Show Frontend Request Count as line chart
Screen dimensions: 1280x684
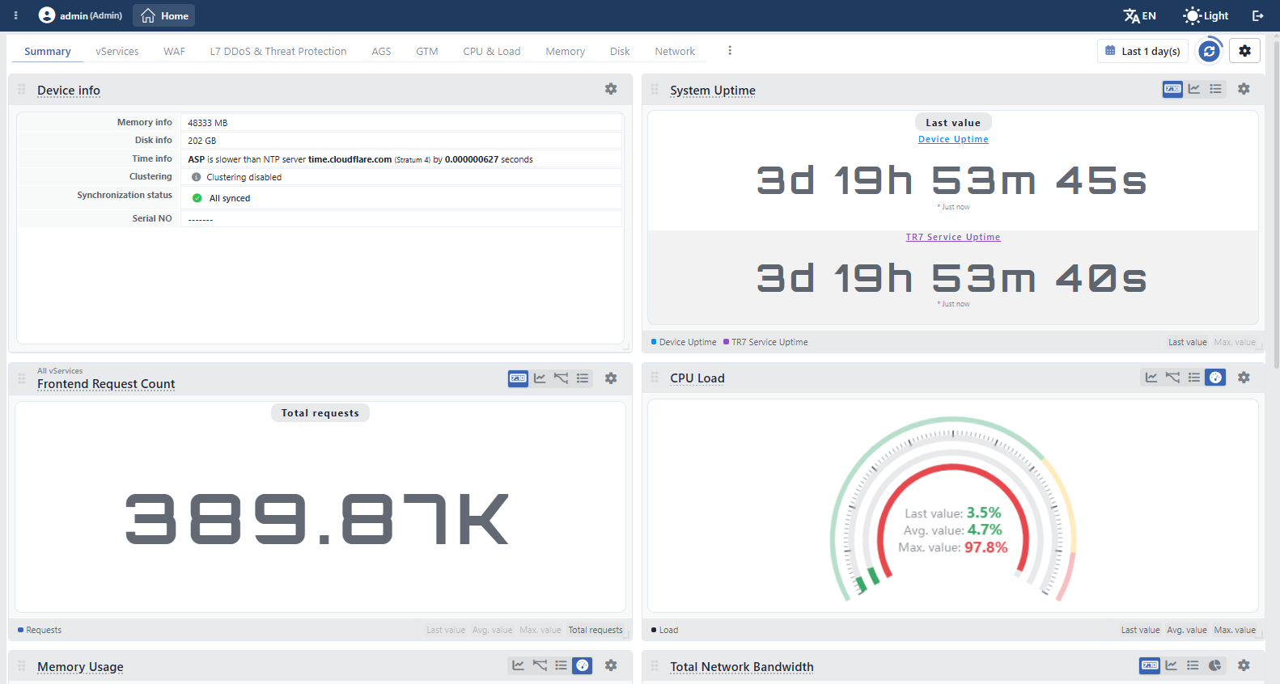coord(540,378)
